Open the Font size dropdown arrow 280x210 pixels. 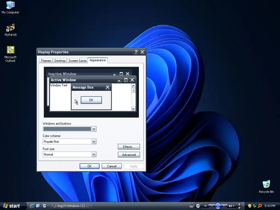tap(94, 154)
